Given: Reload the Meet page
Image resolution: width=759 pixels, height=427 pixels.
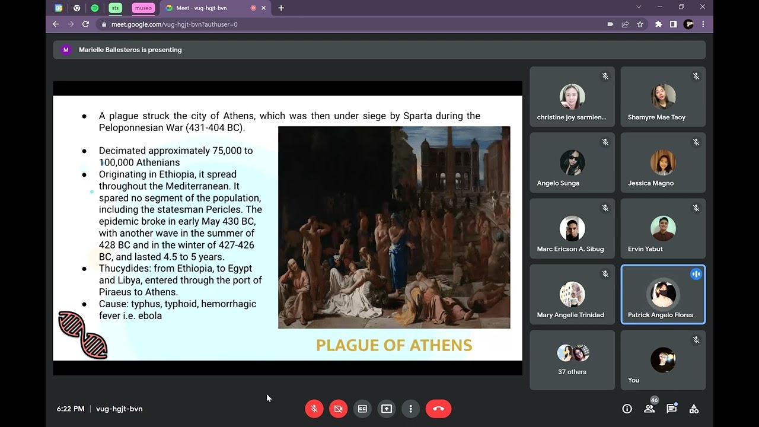Looking at the screenshot, I should click(85, 24).
